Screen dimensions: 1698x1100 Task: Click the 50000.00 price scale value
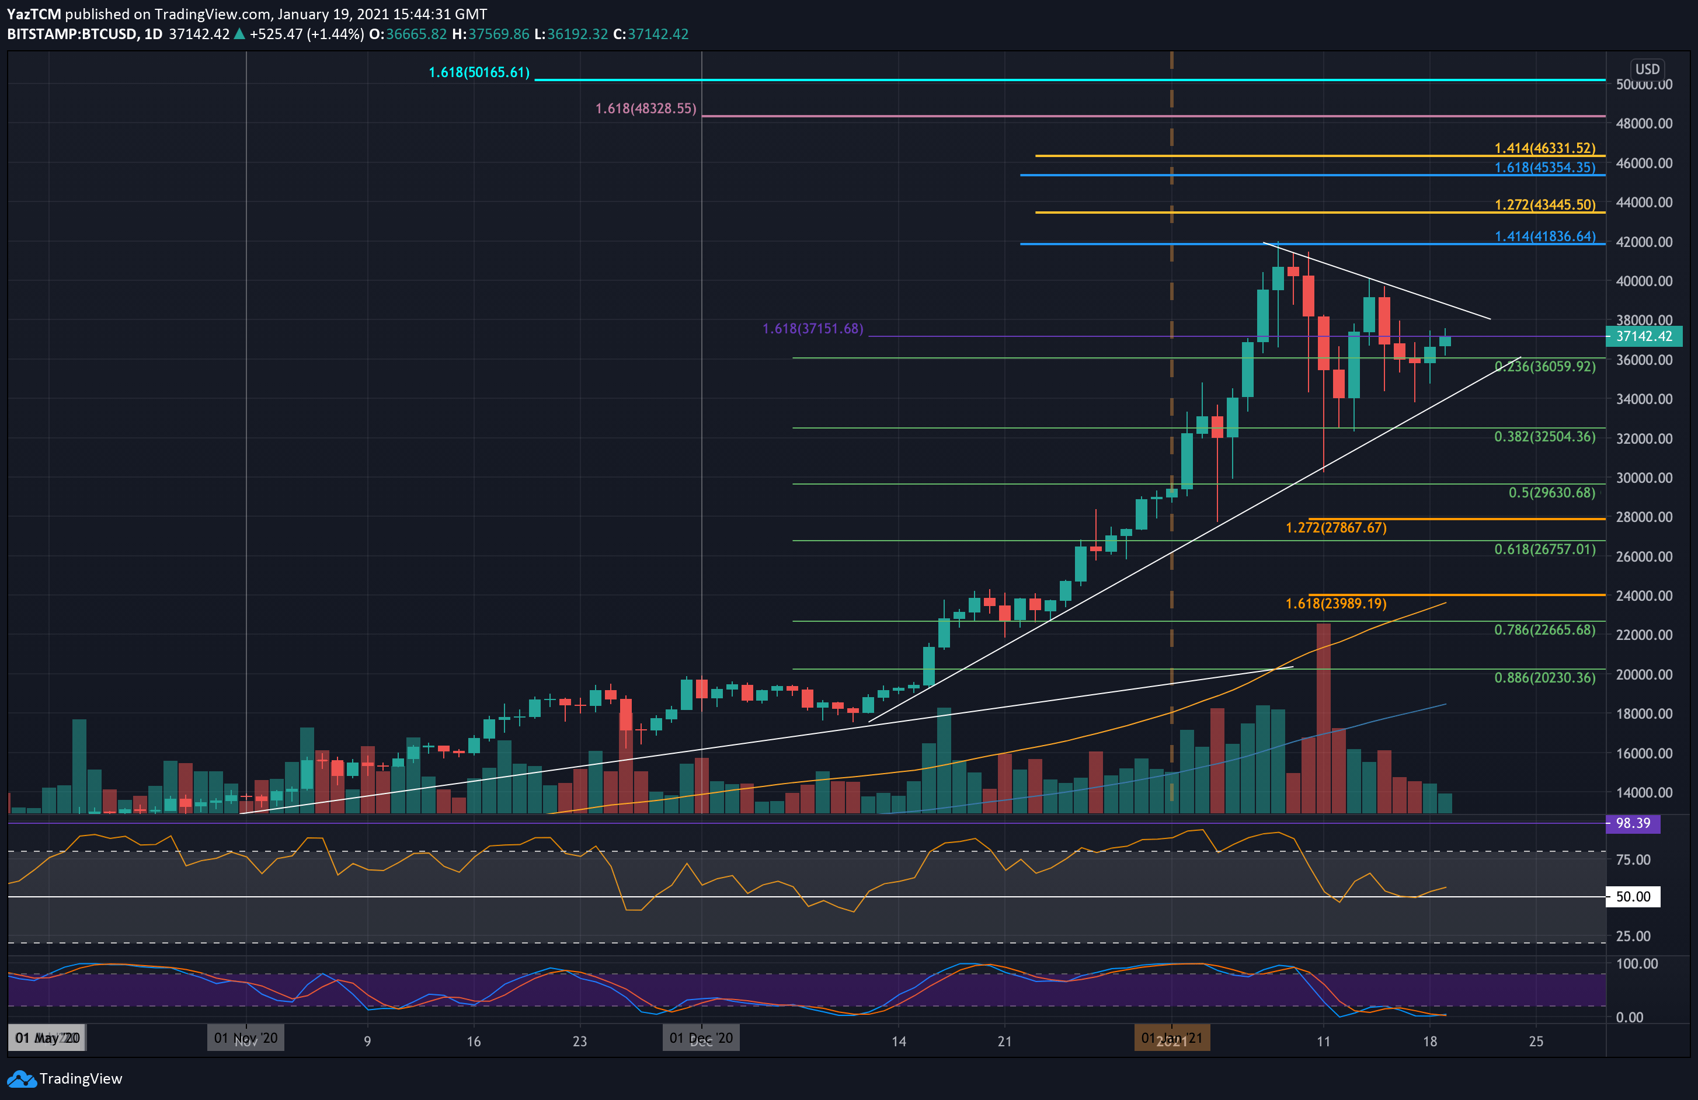point(1644,84)
